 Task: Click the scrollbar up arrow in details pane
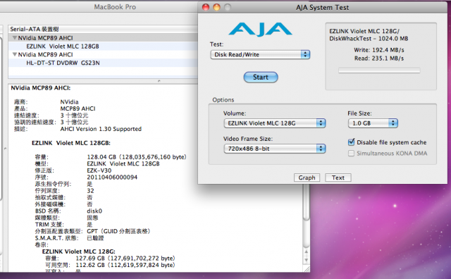(306, 252)
